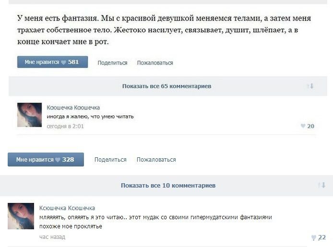Click Пожаловаться next to the 581 likes button
Image resolution: width=333 pixels, height=248 pixels.
click(x=155, y=63)
